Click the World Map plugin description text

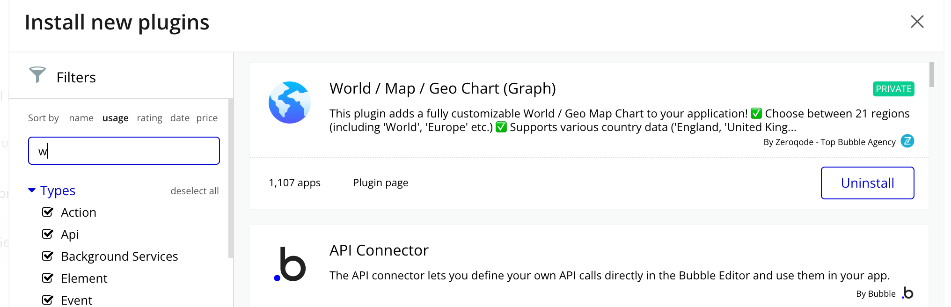click(x=619, y=120)
